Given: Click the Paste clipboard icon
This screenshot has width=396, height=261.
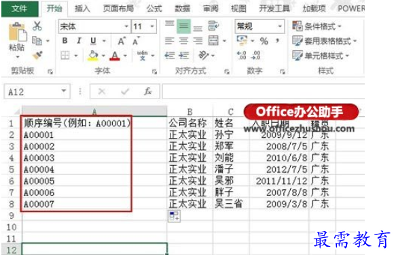Looking at the screenshot, I should pyautogui.click(x=18, y=33).
